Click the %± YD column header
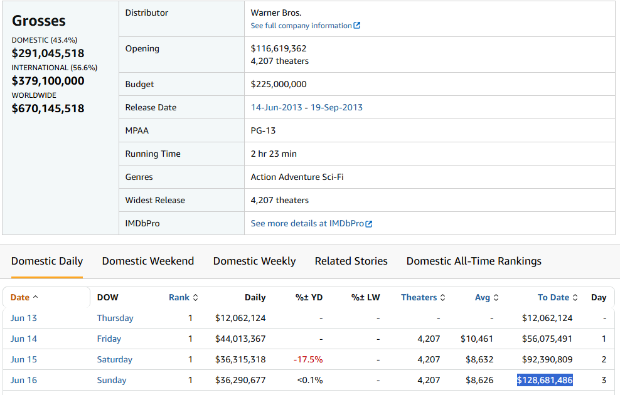This screenshot has width=620, height=395. pos(309,297)
